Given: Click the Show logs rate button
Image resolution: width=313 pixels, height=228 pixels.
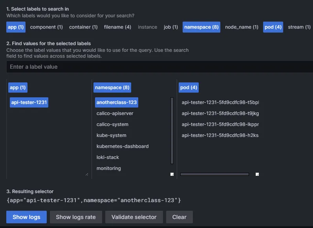Looking at the screenshot, I should [76, 217].
